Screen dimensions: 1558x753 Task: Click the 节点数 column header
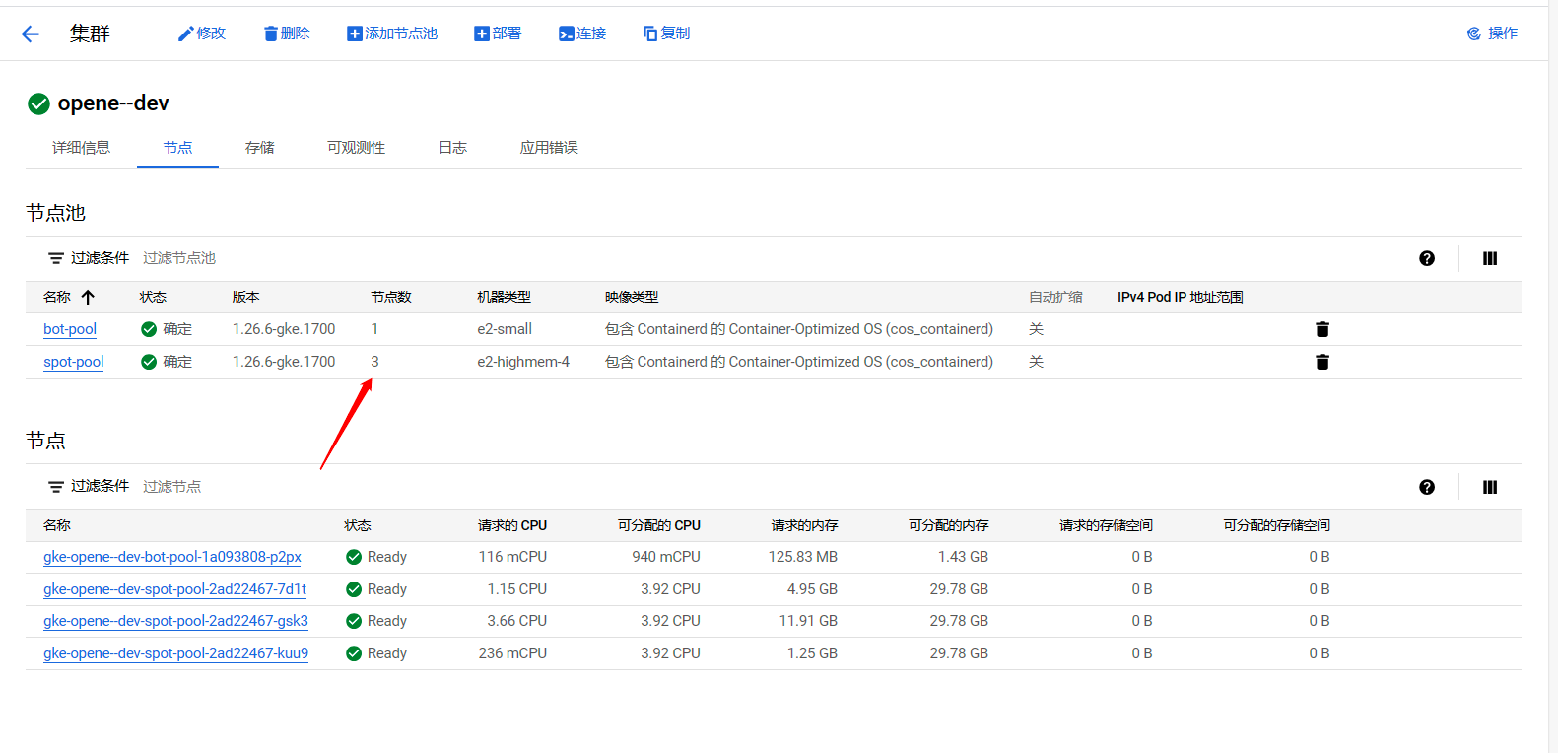click(x=391, y=297)
